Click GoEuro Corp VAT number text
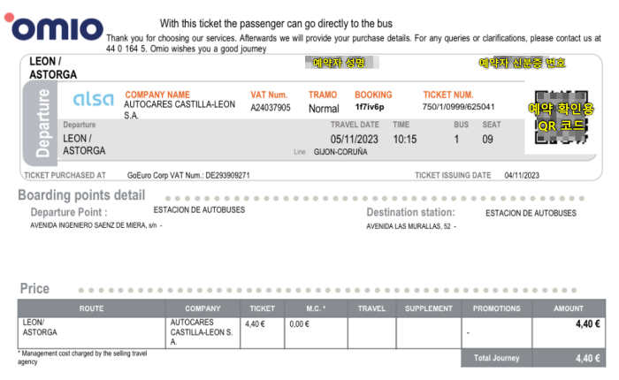This screenshot has height=380, width=619. coord(188,175)
